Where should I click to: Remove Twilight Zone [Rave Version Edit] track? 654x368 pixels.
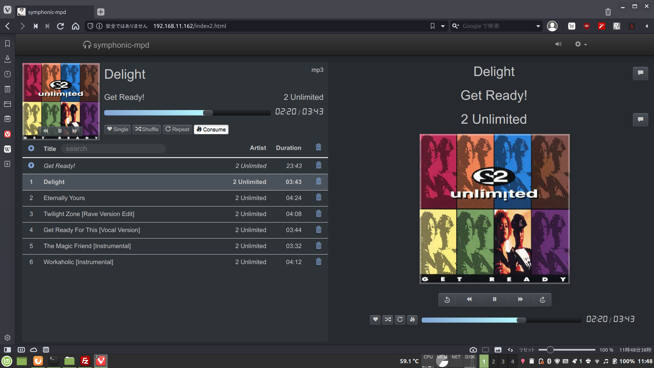318,214
